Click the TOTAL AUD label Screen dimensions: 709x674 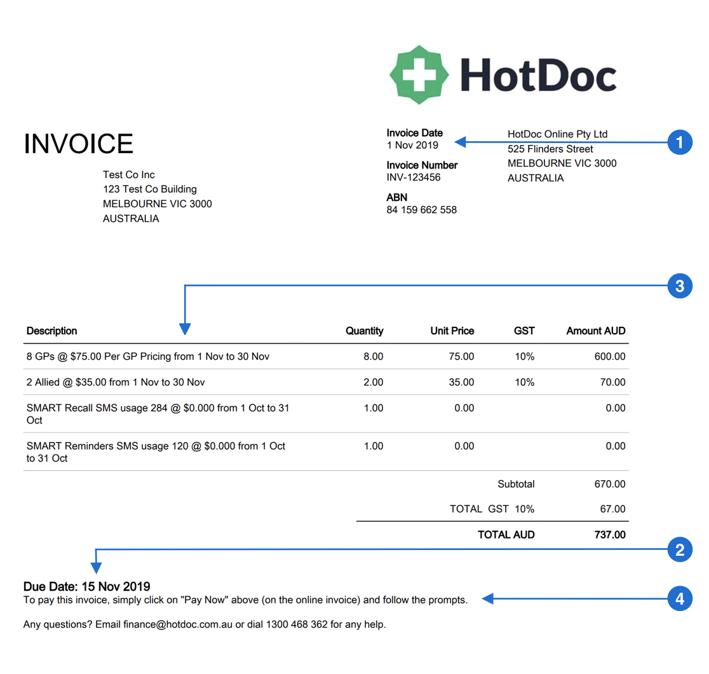point(506,535)
